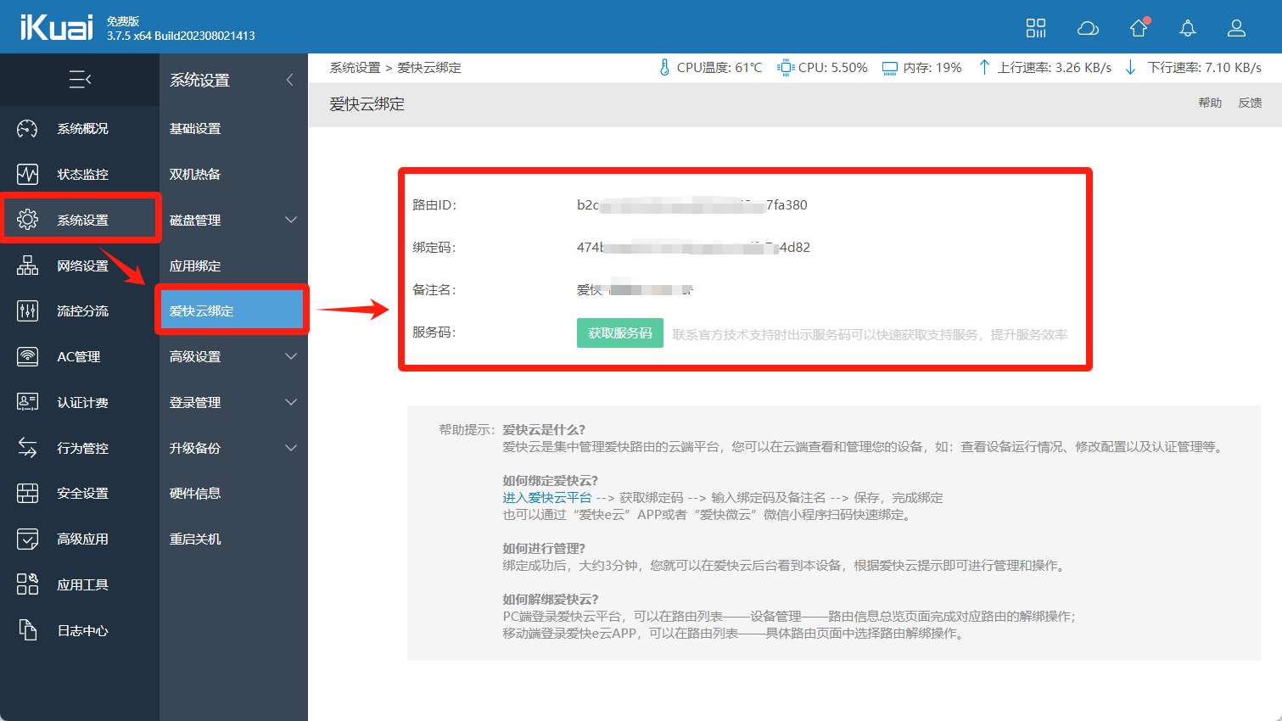The width and height of the screenshot is (1282, 721).
Task: Collapse the 系统设置 panel with arrow
Action: click(290, 80)
